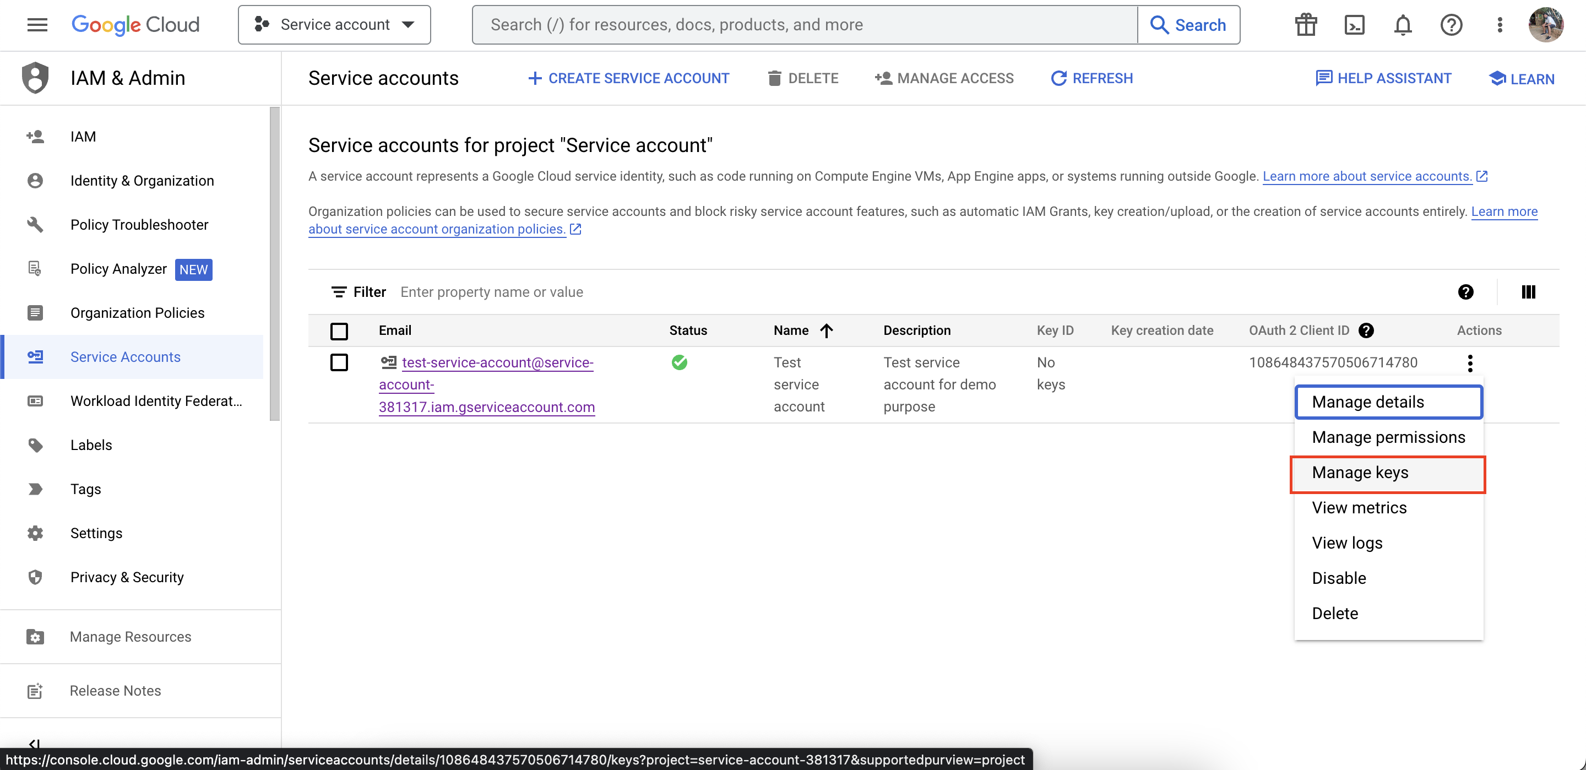Check the test-service-account row checkbox
Screen dimensions: 1586x770
(x=339, y=362)
